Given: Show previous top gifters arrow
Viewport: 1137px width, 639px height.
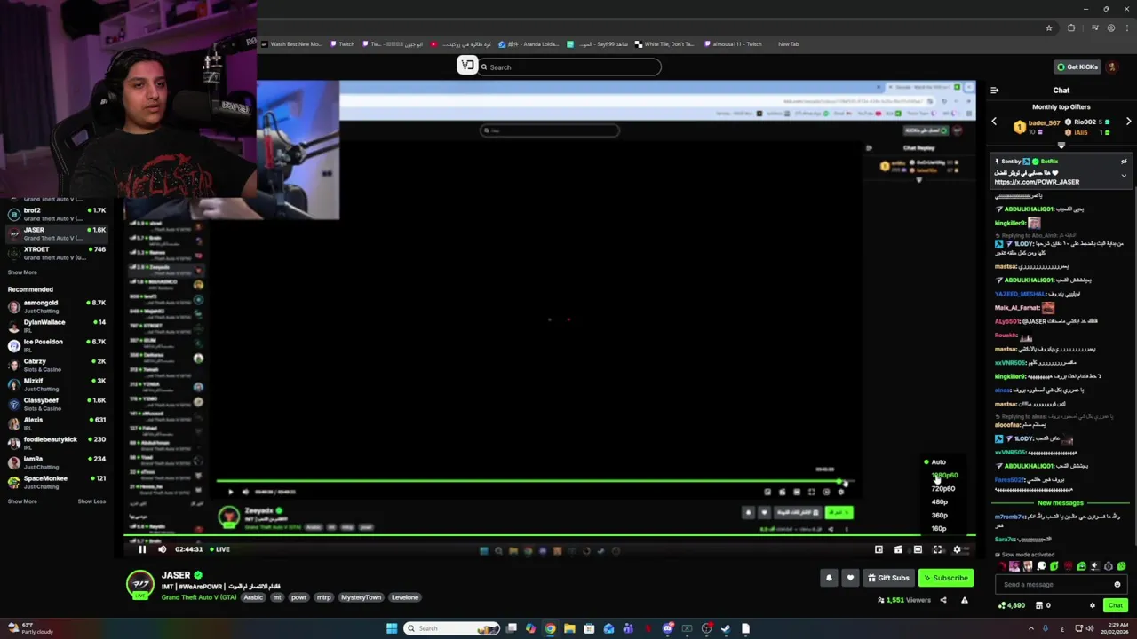Looking at the screenshot, I should click(x=994, y=122).
